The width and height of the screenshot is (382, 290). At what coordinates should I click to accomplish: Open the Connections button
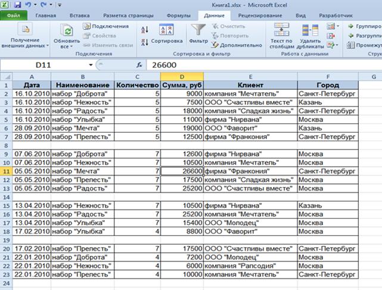point(106,26)
